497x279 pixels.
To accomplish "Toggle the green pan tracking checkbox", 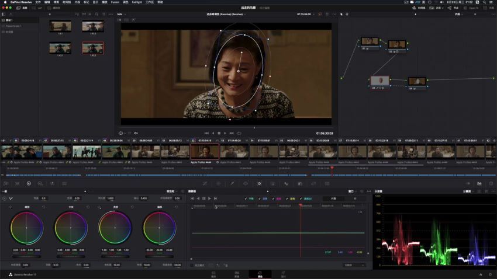I will click(246, 198).
